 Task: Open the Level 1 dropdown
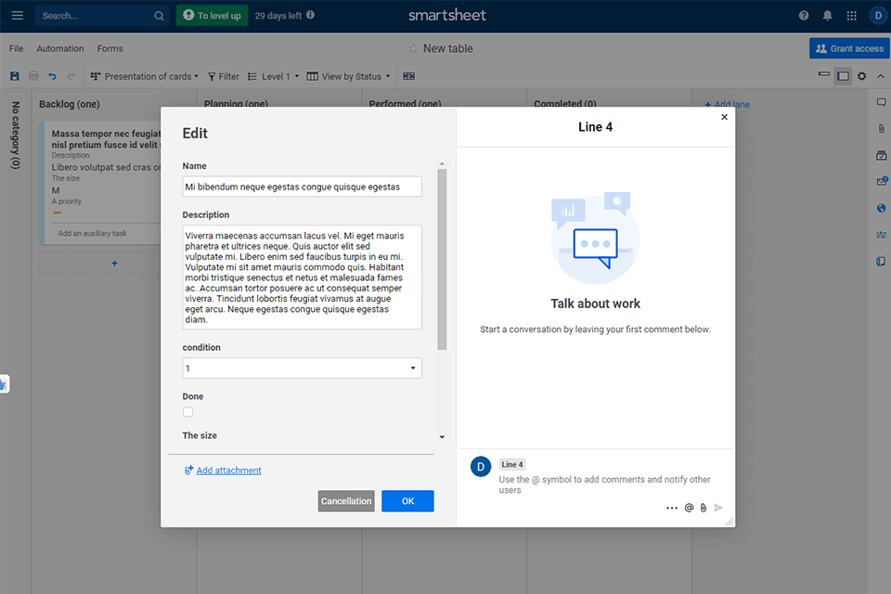(x=275, y=76)
